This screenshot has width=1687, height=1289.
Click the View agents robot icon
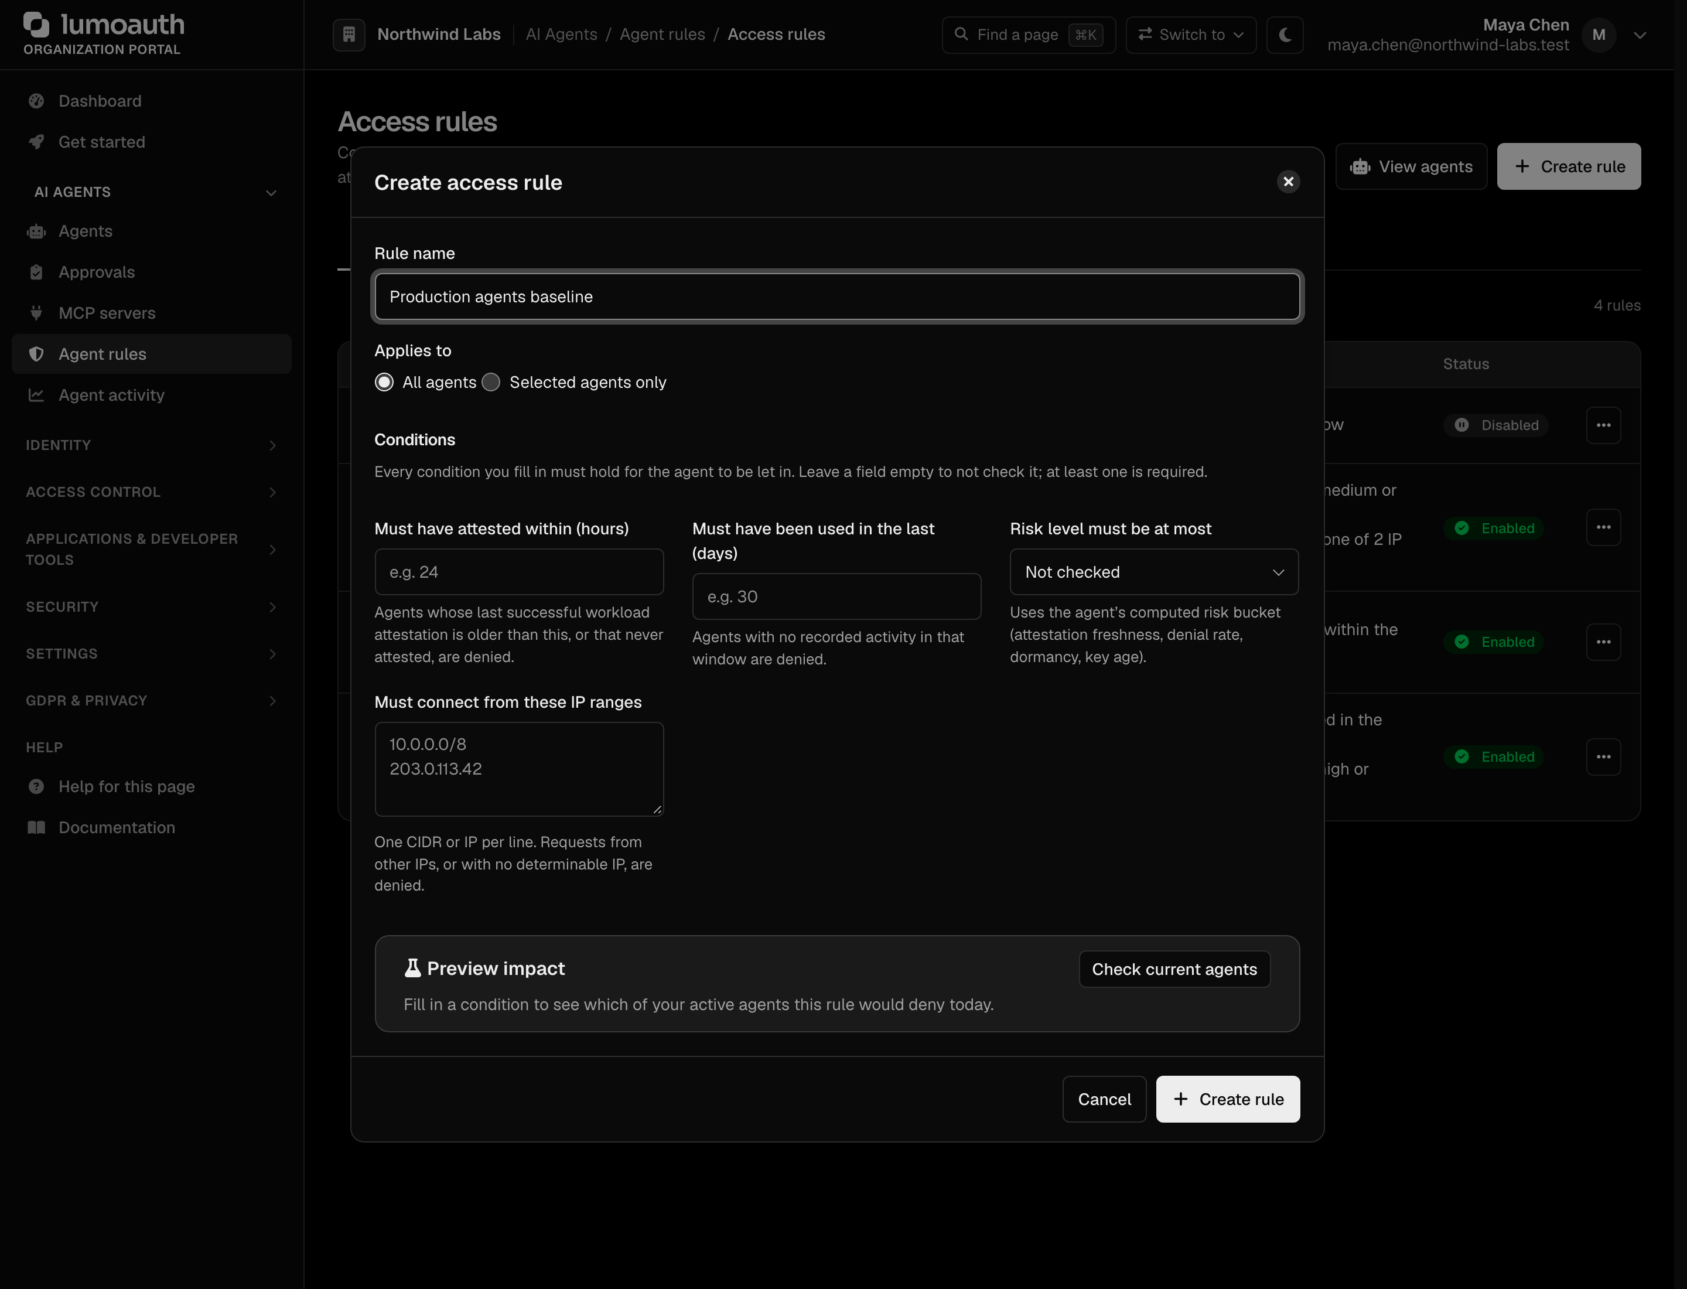click(1360, 166)
